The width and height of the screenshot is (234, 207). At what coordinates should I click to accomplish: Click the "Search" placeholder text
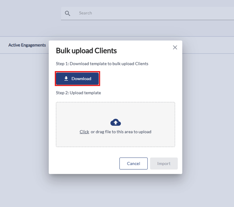pos(85,13)
